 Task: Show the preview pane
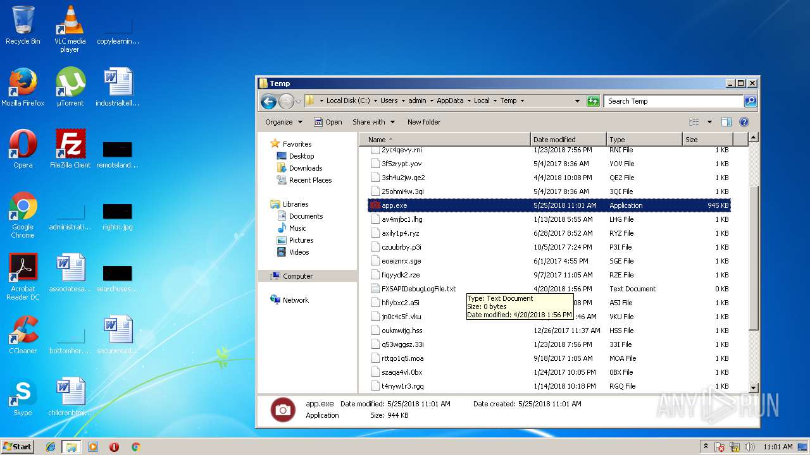pyautogui.click(x=726, y=122)
